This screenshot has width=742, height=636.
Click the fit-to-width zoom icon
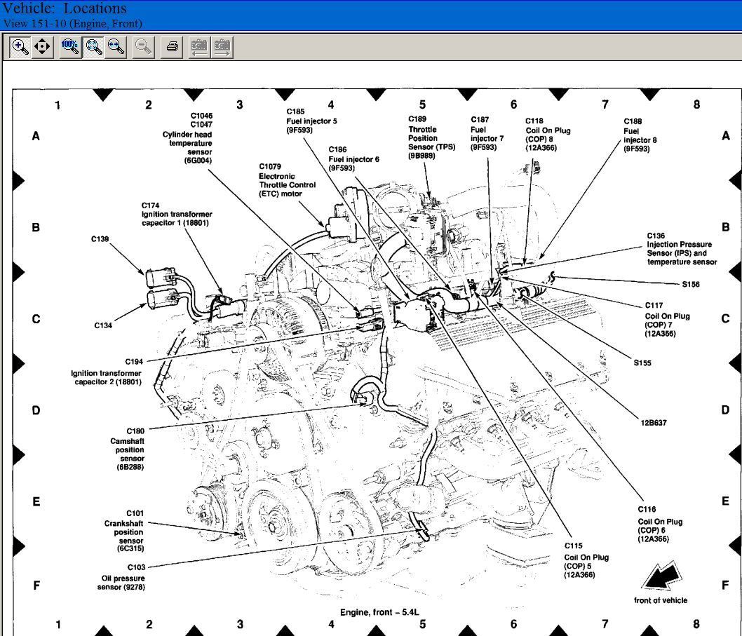116,47
